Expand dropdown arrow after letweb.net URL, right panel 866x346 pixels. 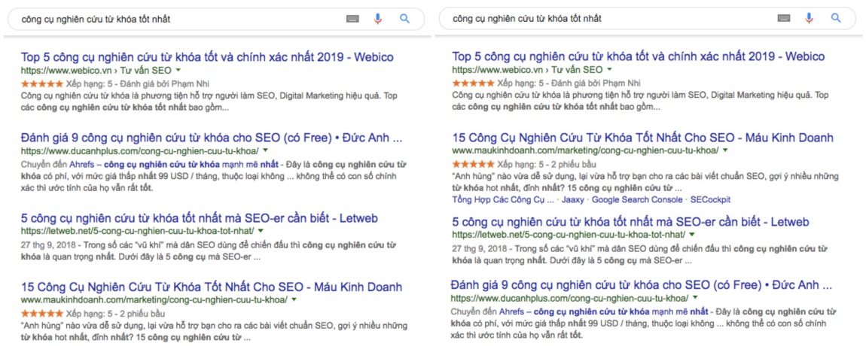tap(691, 235)
